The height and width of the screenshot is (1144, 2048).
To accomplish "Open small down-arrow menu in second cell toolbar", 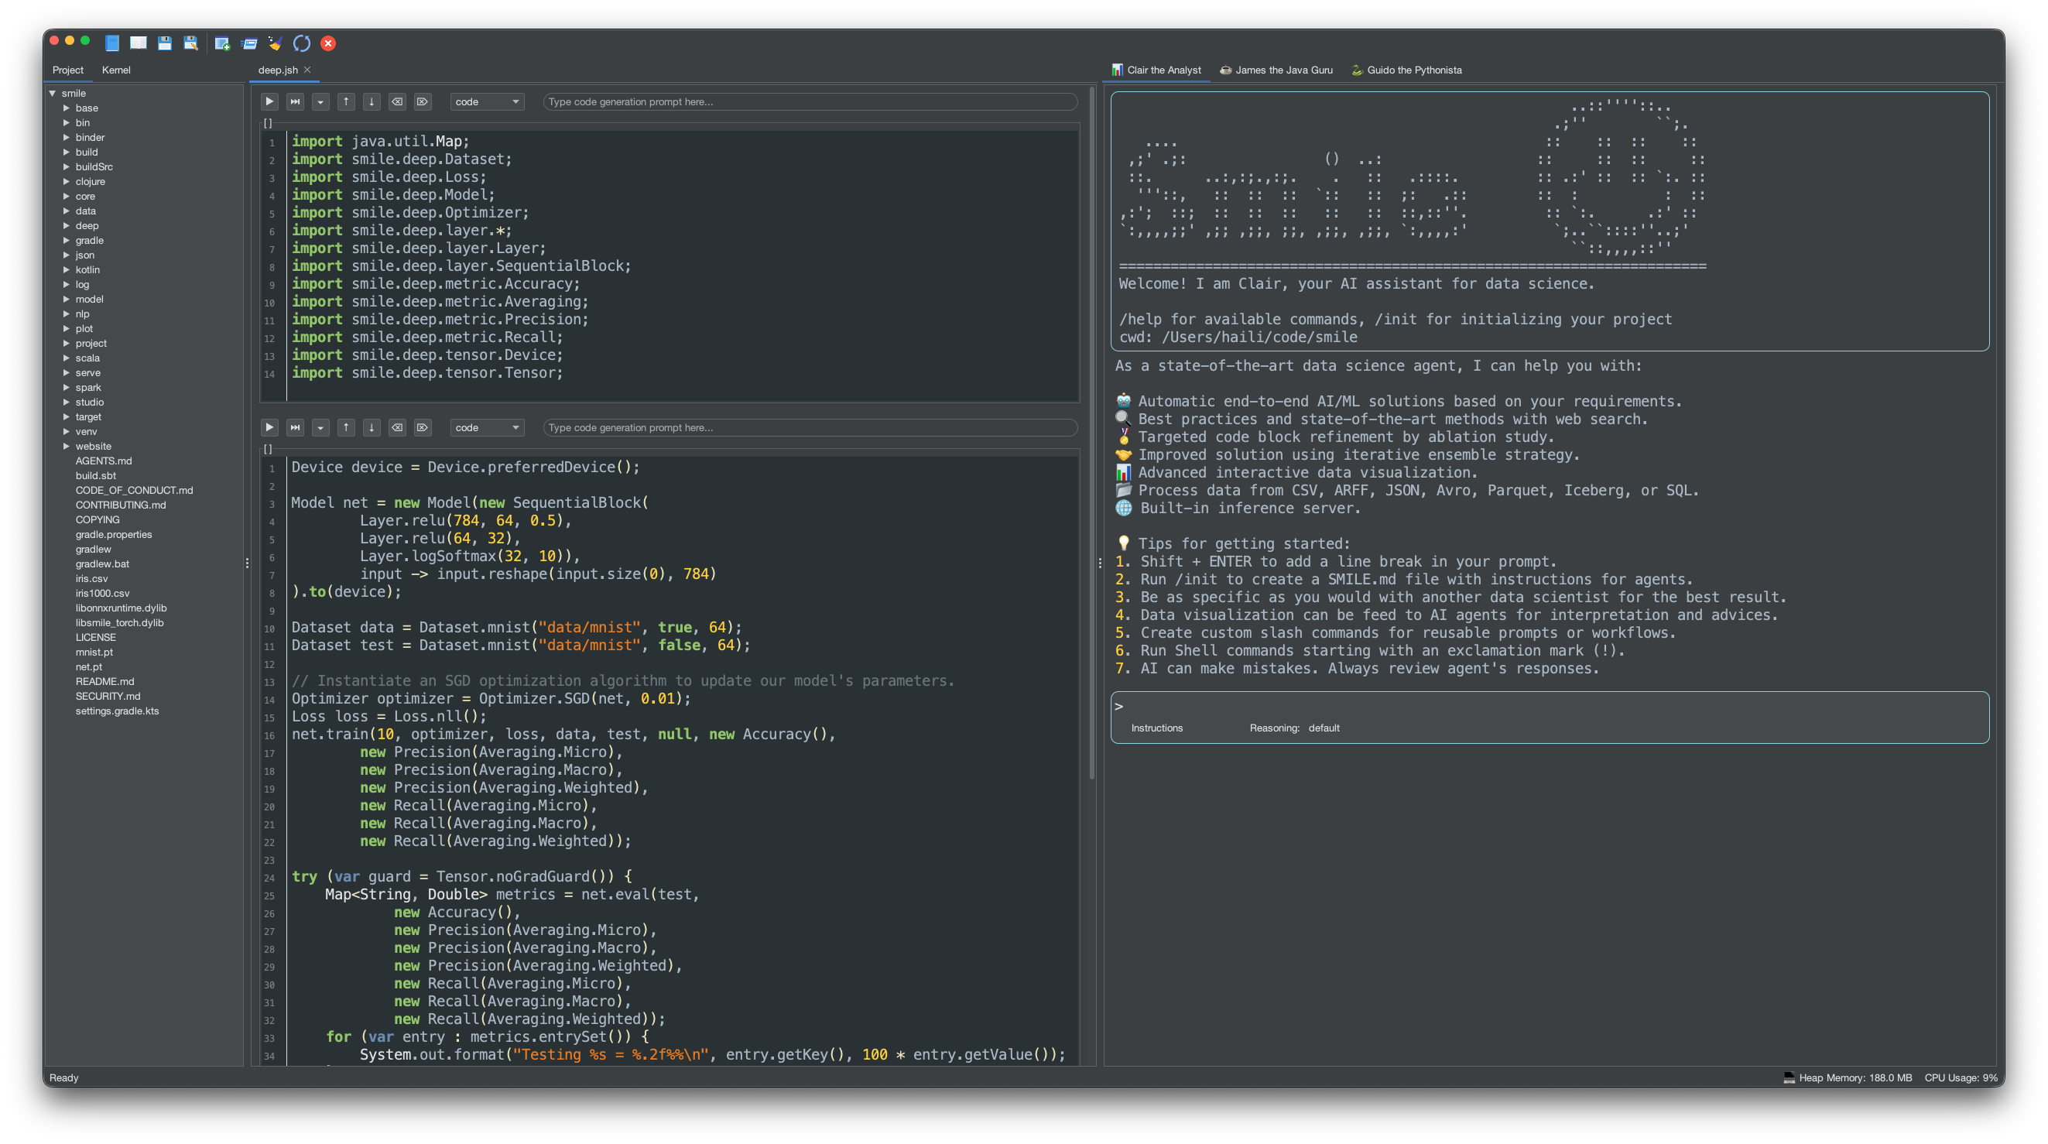I will click(x=320, y=428).
